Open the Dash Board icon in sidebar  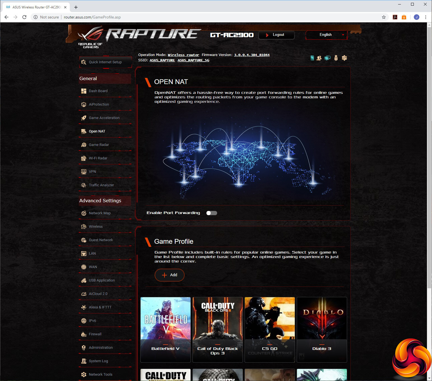click(x=83, y=91)
